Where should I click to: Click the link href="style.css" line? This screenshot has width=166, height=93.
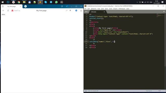click(111, 32)
